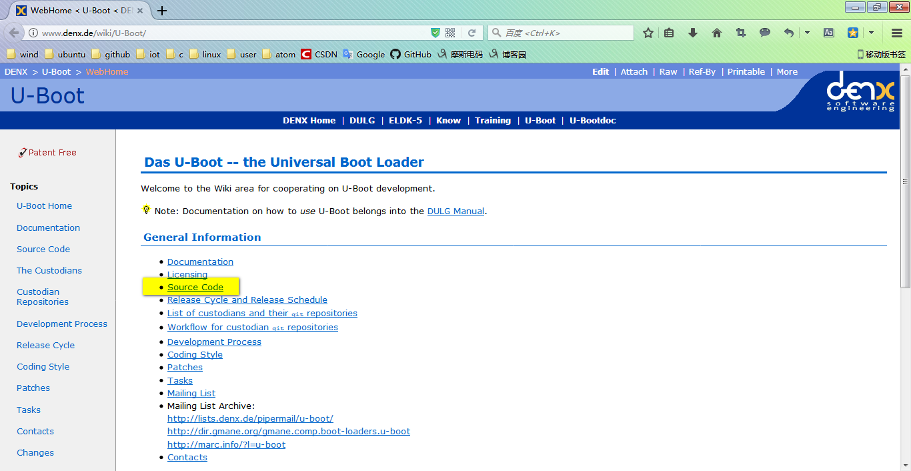Screen dimensions: 911x471
Task: Expand dropdown arrow beside blue star icon
Action: point(871,33)
